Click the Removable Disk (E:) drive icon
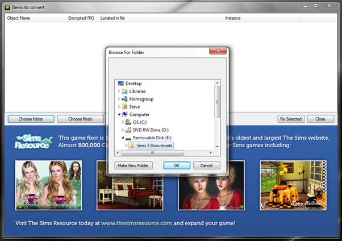 [x=128, y=138]
